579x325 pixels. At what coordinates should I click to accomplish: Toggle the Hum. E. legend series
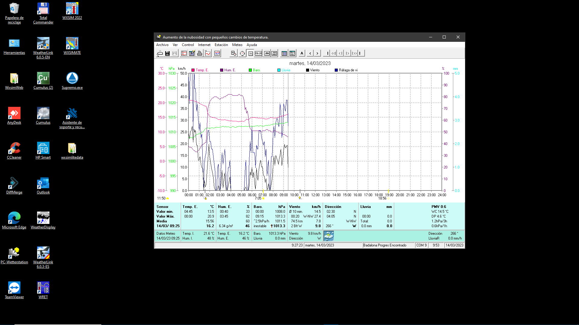pyautogui.click(x=229, y=70)
